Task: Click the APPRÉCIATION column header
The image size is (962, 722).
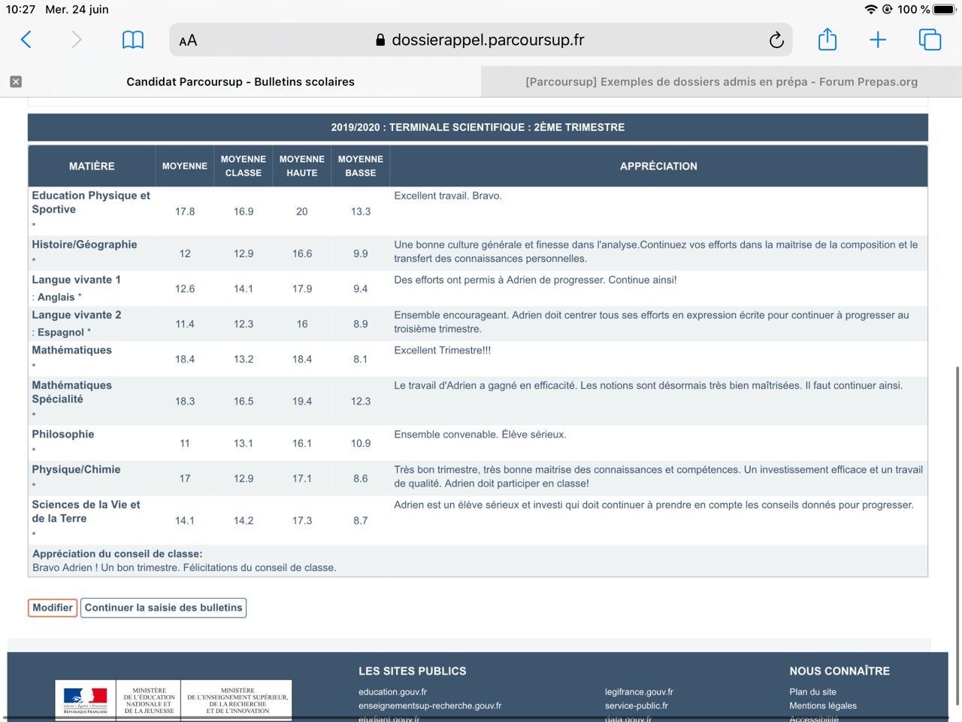Action: point(658,166)
